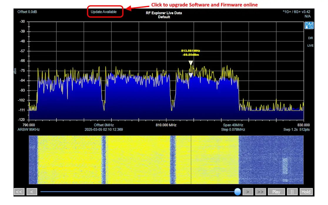
Task: Toggle the Hold button
Action: [x=306, y=192]
